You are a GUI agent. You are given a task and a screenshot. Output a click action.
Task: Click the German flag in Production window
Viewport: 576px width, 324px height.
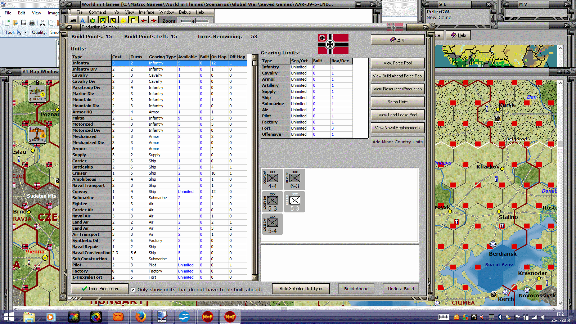(x=333, y=44)
